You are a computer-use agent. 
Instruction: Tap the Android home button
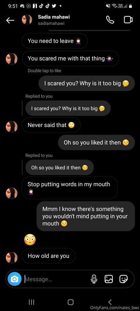pos(70,302)
